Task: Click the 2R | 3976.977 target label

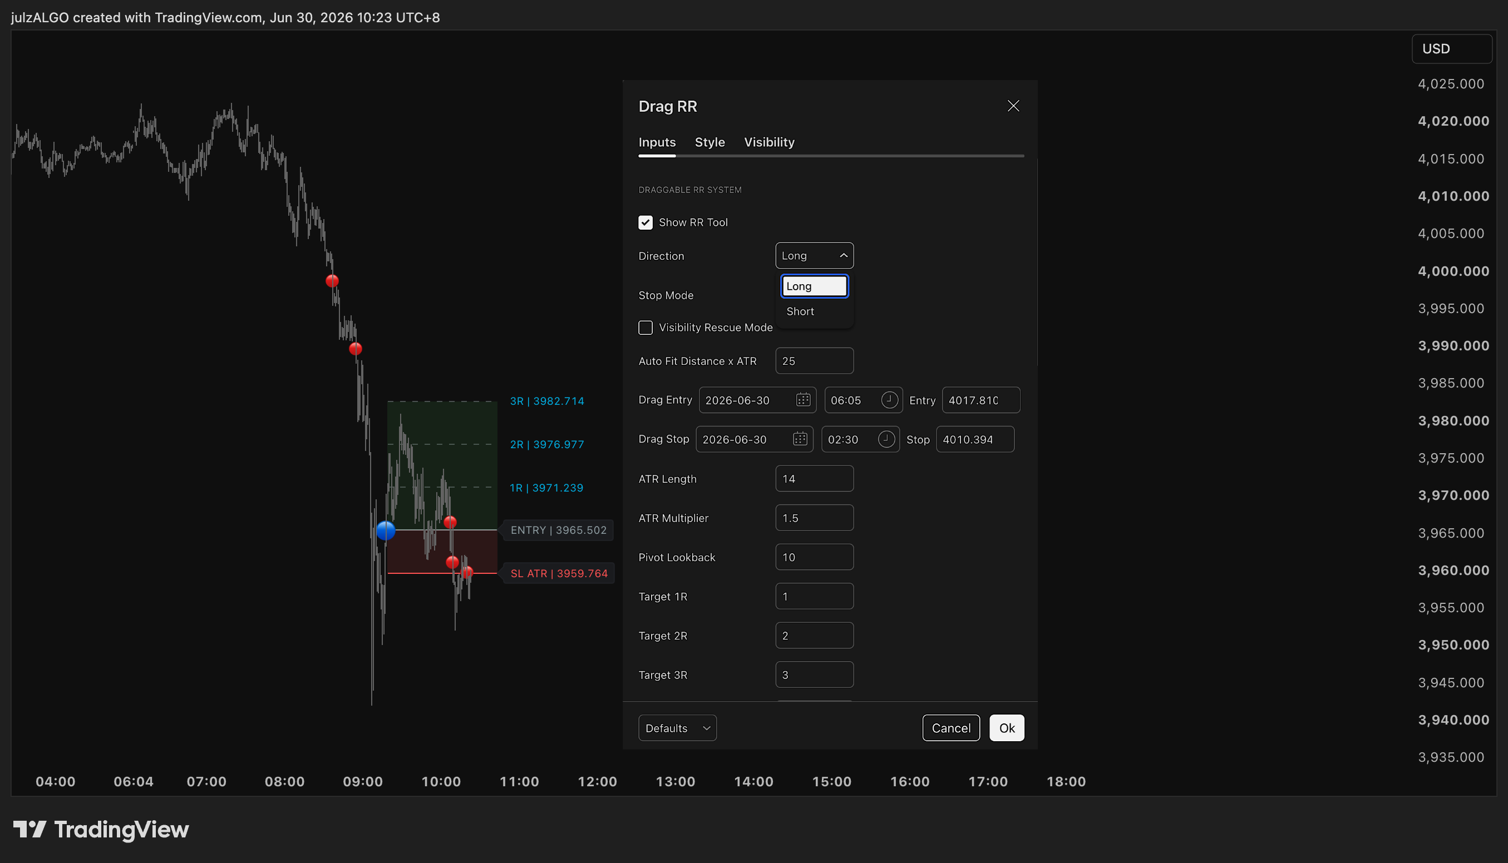Action: (547, 444)
